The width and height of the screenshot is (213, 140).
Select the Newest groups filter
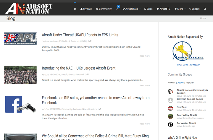[x=171, y=83]
